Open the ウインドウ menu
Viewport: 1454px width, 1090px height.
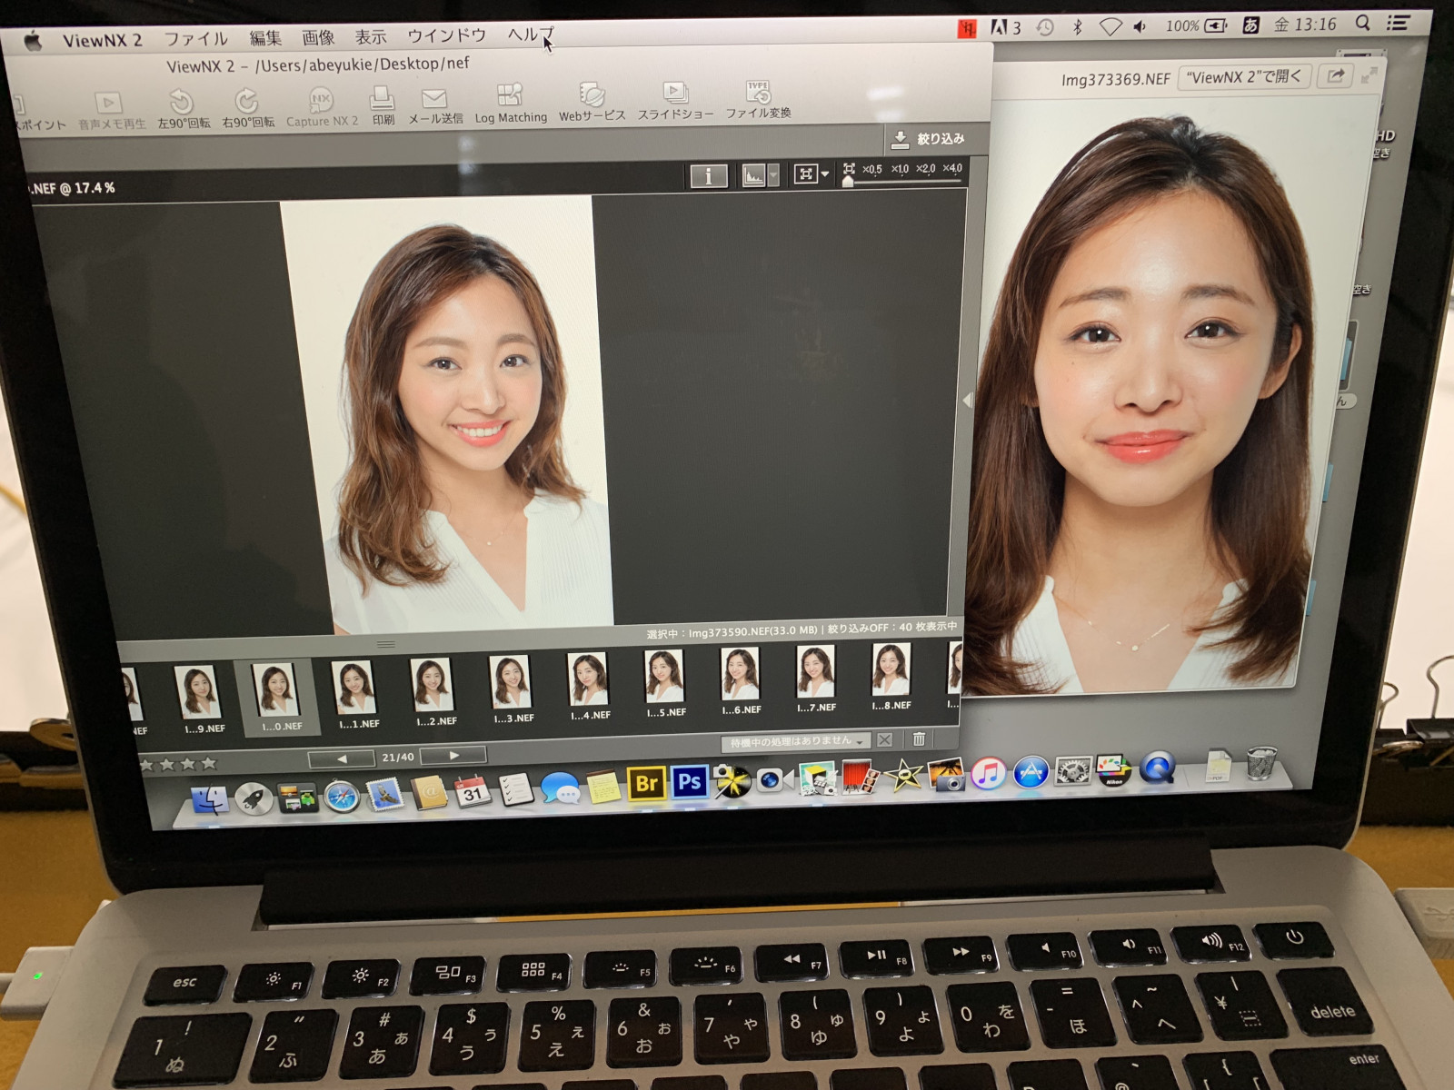[x=446, y=36]
